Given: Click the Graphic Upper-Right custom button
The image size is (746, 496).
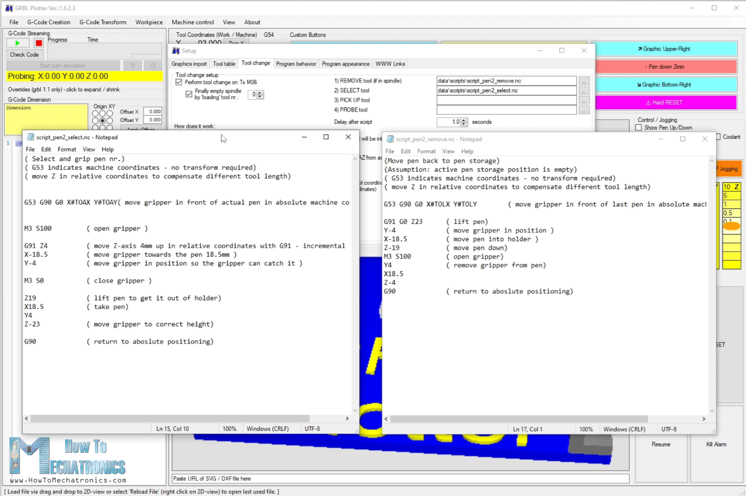Looking at the screenshot, I should (x=666, y=49).
